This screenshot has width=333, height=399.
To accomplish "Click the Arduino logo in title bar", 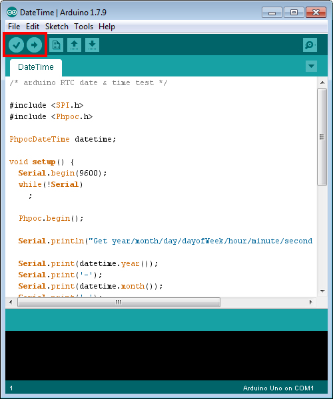I will pos(12,12).
